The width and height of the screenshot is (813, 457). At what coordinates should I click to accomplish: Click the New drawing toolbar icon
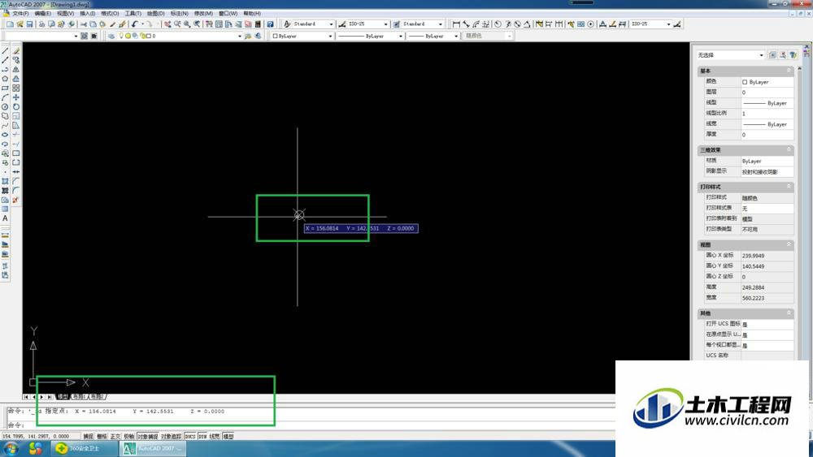(10, 24)
